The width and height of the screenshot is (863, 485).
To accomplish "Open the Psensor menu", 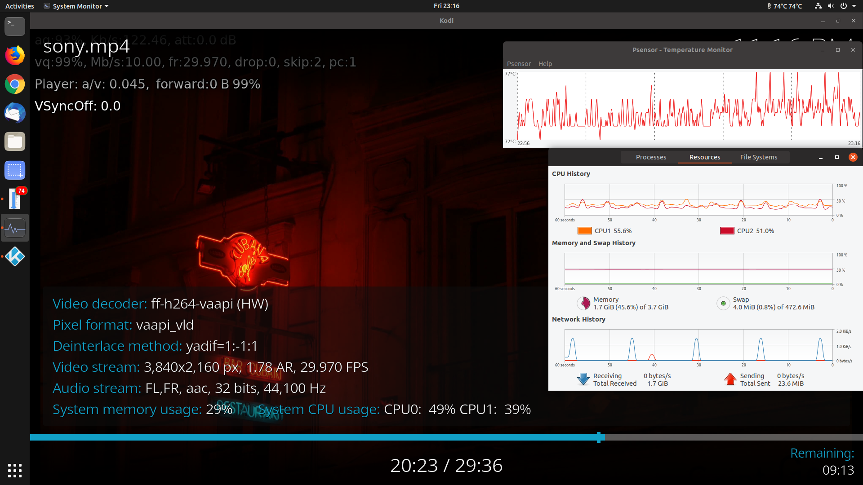I will pos(519,64).
